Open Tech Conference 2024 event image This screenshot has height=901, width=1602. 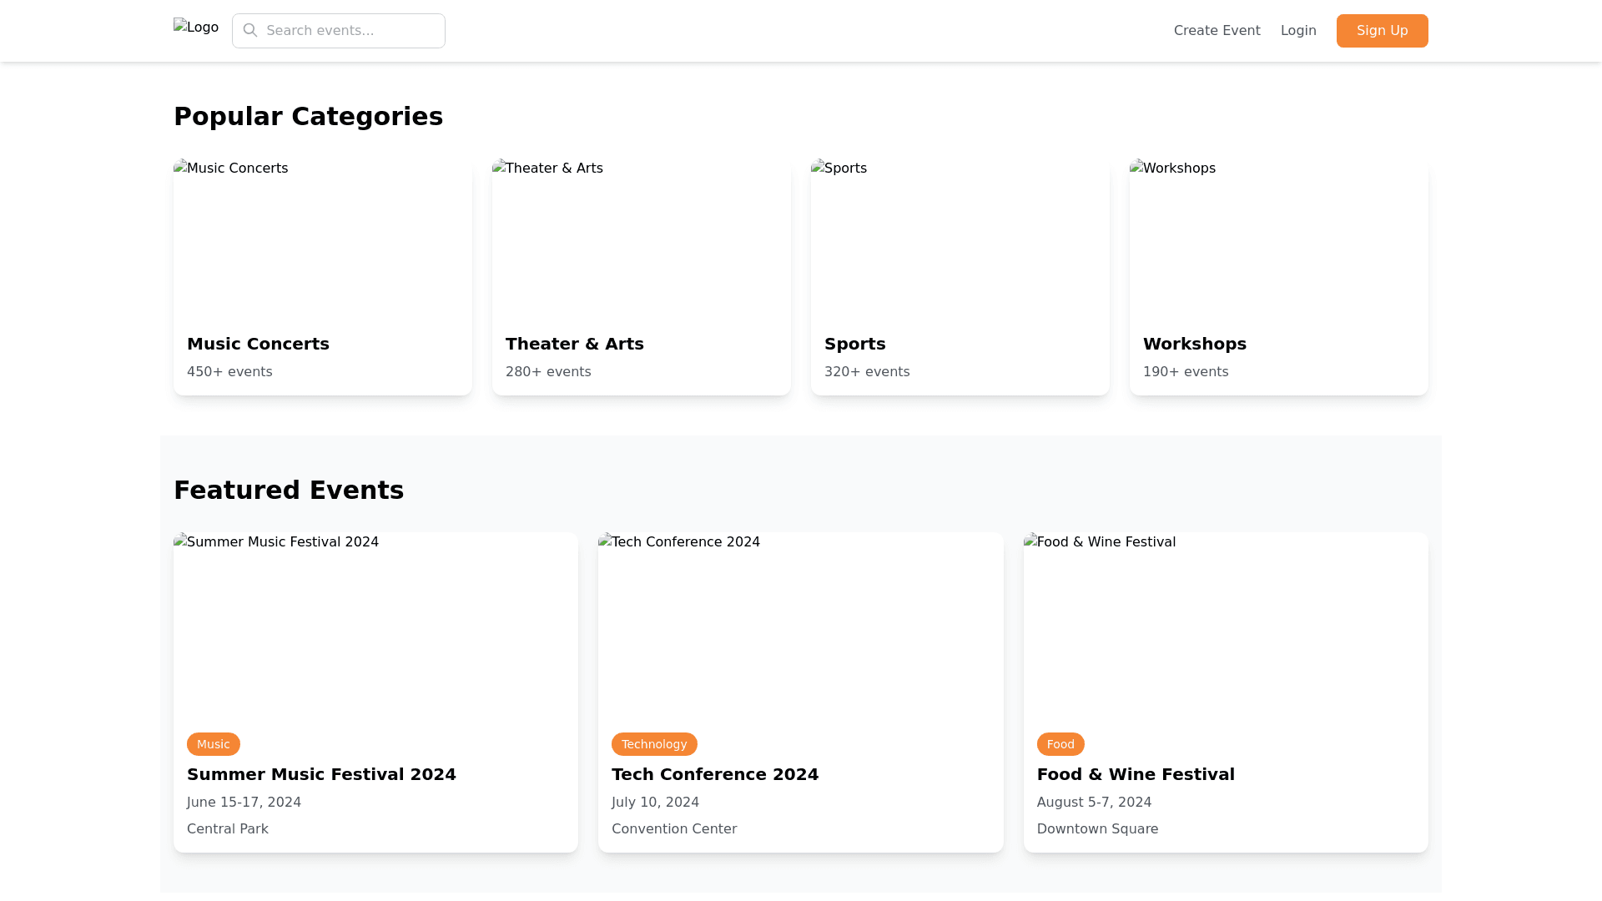(800, 626)
